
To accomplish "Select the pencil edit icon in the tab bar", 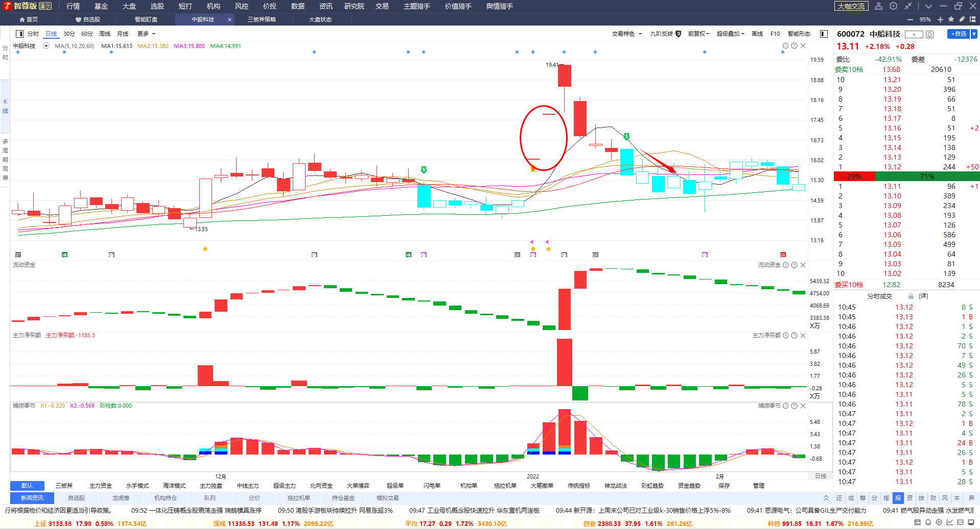I will pos(962,19).
